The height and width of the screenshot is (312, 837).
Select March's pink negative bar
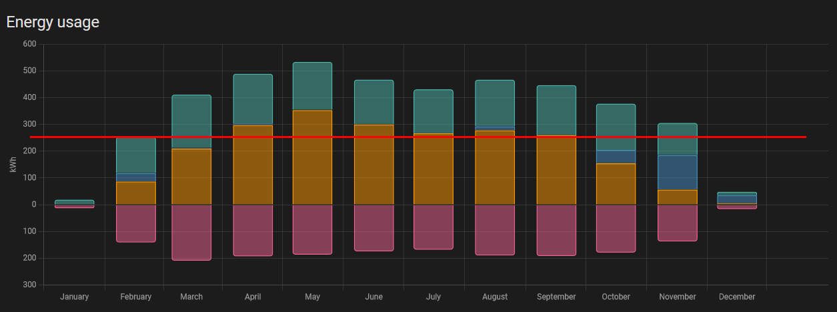(191, 232)
